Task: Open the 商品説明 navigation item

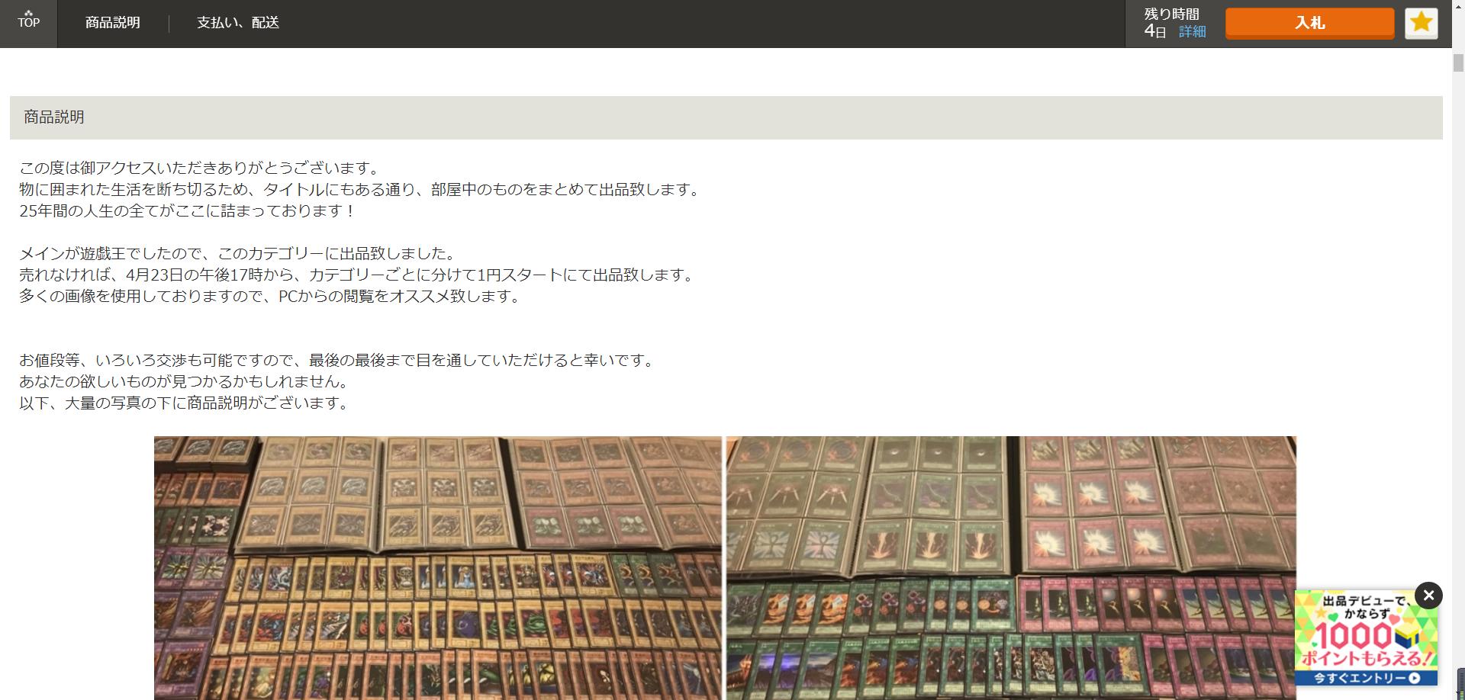Action: [x=113, y=23]
